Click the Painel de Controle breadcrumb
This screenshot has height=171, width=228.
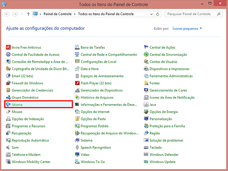[x=58, y=14]
